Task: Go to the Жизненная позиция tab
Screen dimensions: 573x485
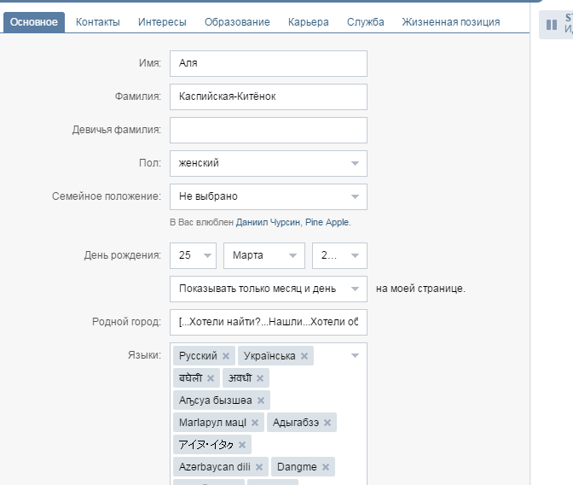Action: click(451, 22)
